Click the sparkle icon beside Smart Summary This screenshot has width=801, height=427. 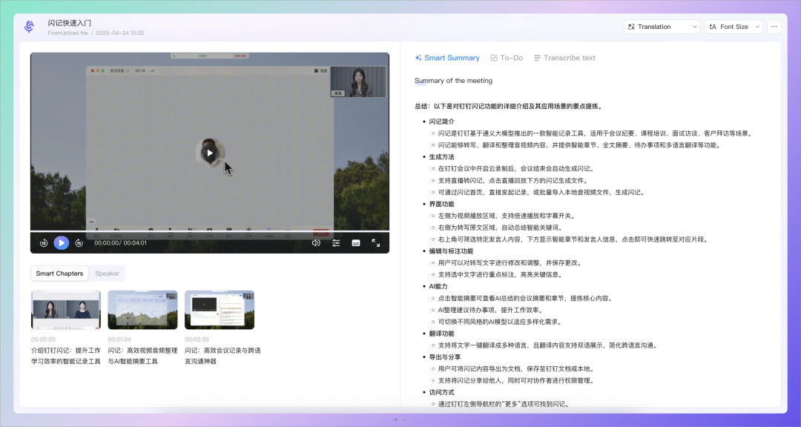coord(418,58)
